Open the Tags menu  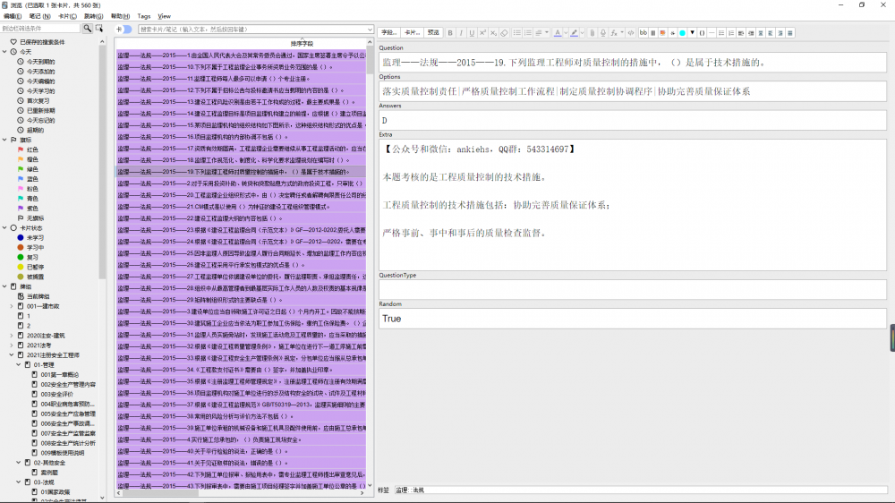pyautogui.click(x=144, y=16)
